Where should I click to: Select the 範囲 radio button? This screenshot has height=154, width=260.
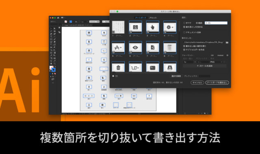[197, 23]
